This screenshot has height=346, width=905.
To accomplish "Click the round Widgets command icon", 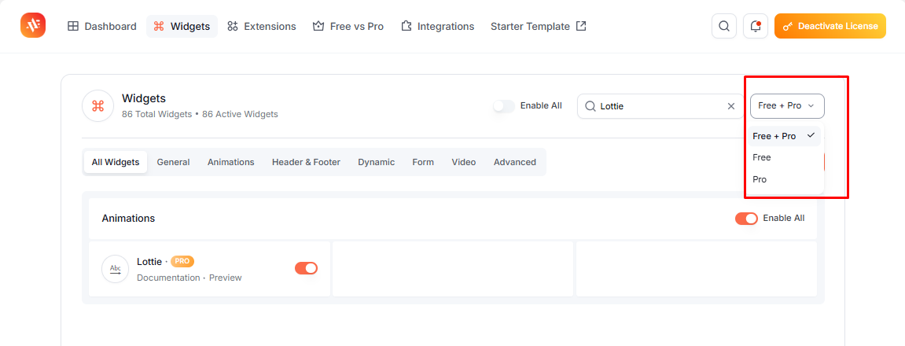I will coord(98,105).
